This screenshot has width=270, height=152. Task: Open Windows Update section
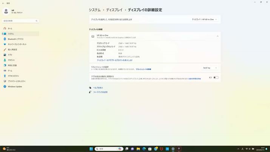point(15,87)
